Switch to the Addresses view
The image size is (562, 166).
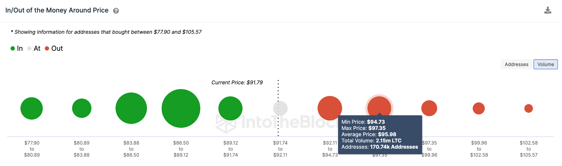click(516, 64)
